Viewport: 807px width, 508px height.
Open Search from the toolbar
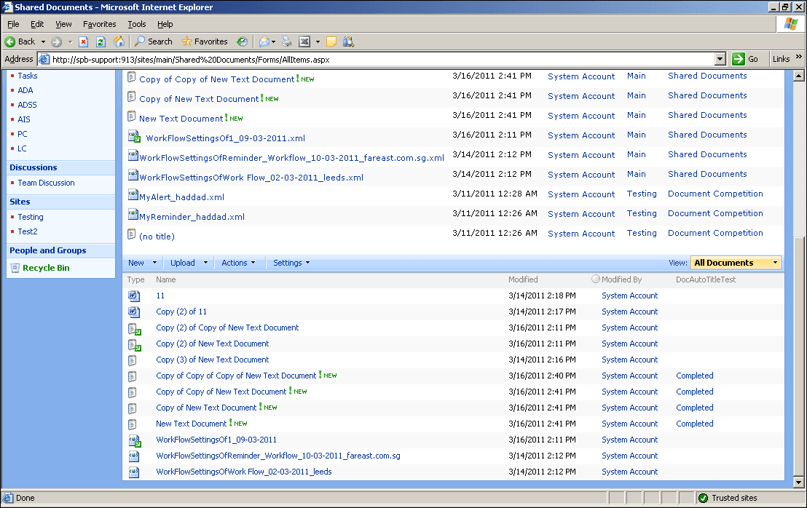pyautogui.click(x=154, y=41)
